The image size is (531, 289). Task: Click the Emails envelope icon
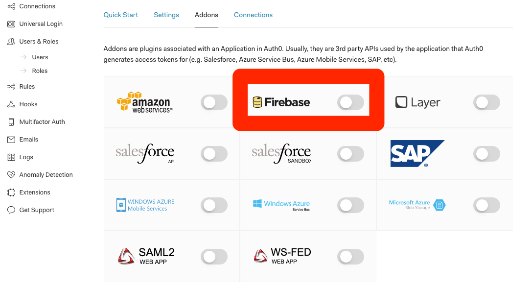click(x=11, y=140)
